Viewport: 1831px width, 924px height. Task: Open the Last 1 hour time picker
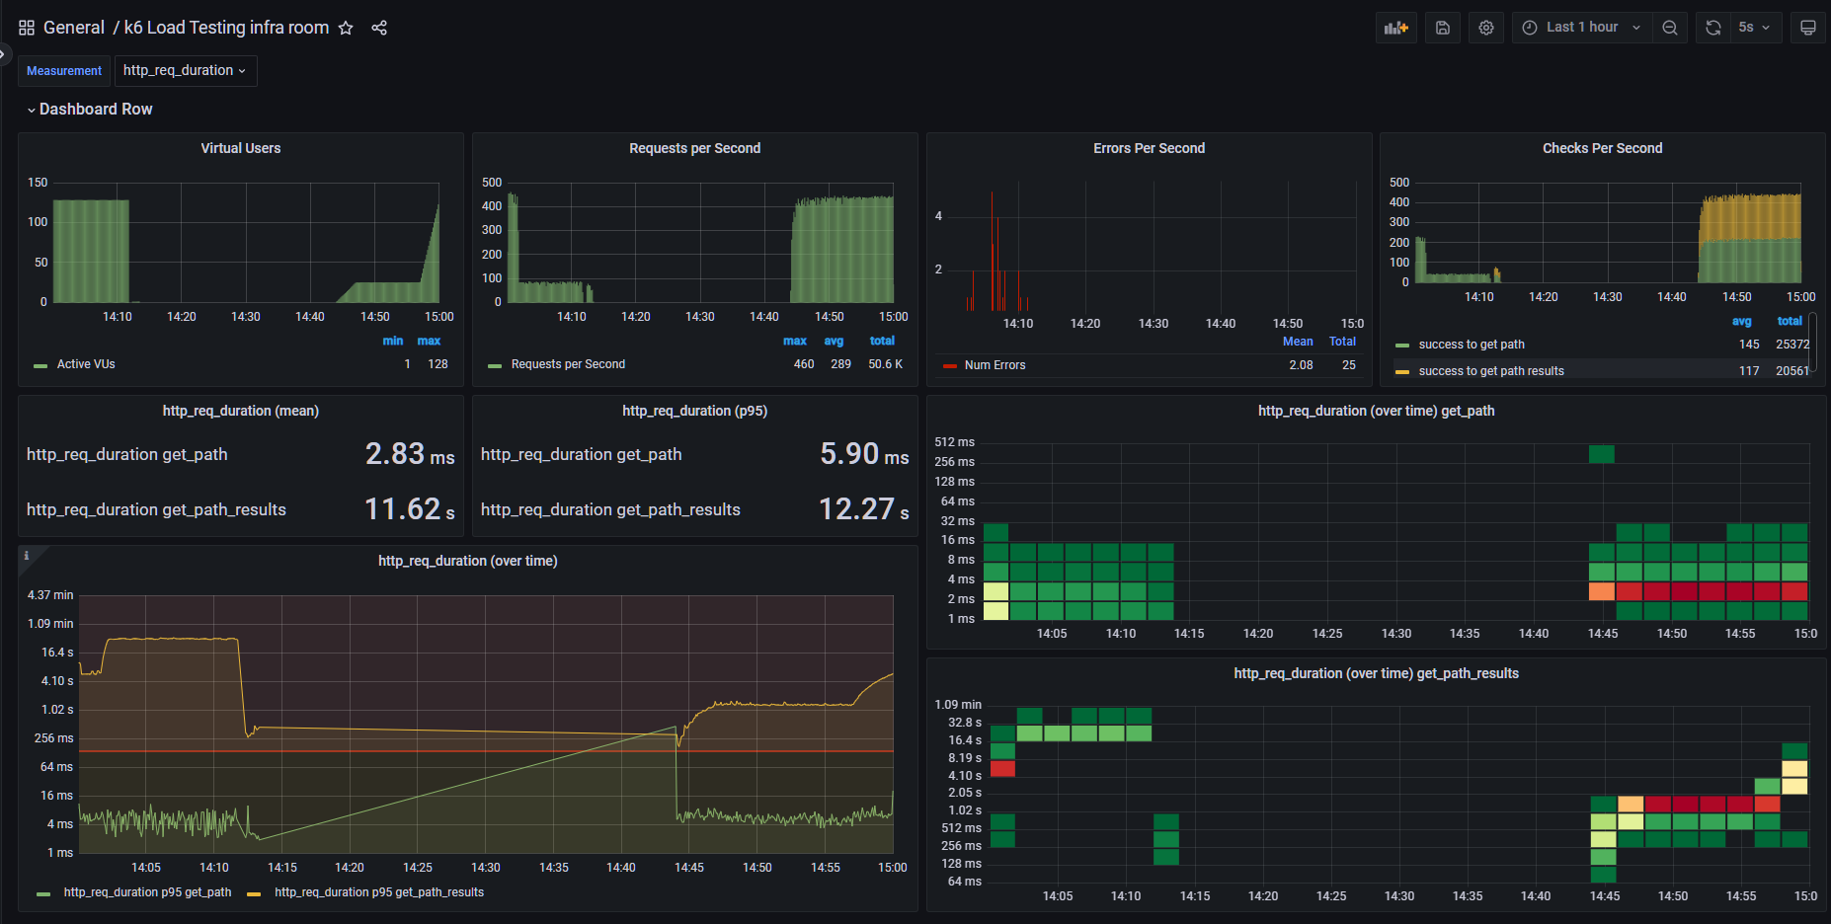1582,28
